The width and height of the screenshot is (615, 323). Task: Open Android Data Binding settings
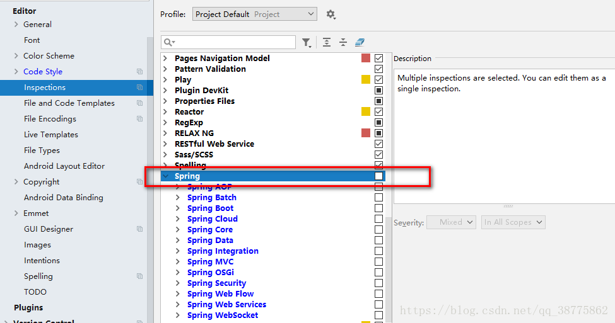(x=64, y=197)
